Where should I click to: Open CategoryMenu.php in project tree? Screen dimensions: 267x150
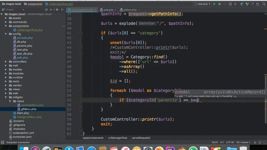[x=29, y=117]
